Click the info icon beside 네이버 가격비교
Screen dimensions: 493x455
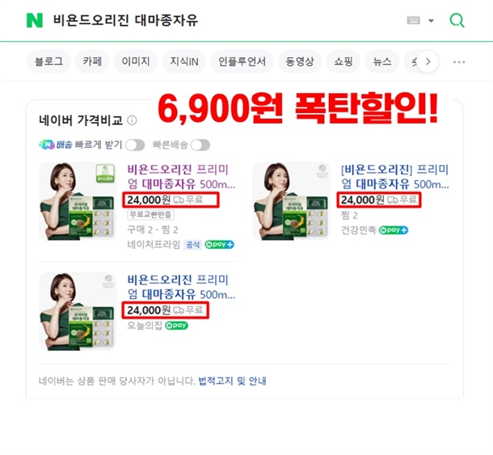tap(132, 120)
